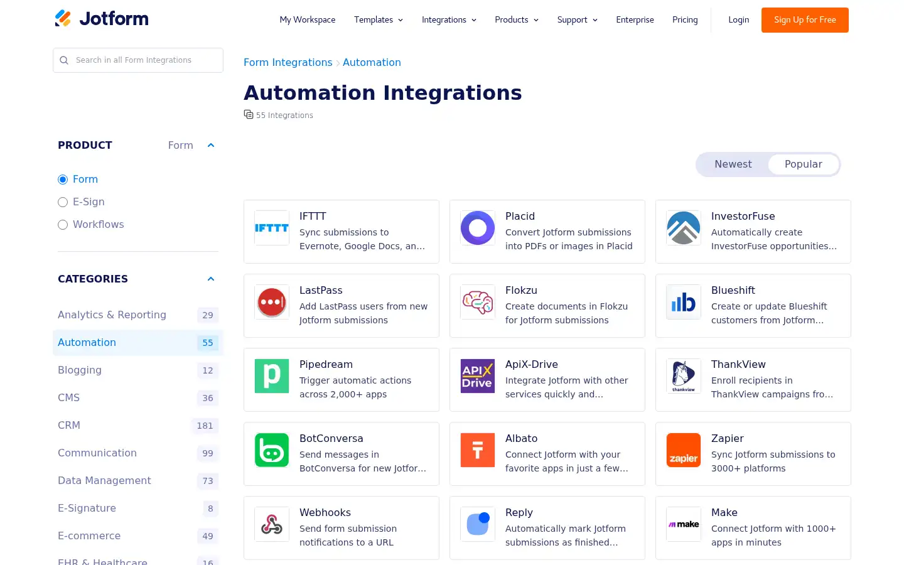The image size is (904, 565).
Task: Click Sign Up for Free button
Action: (805, 20)
